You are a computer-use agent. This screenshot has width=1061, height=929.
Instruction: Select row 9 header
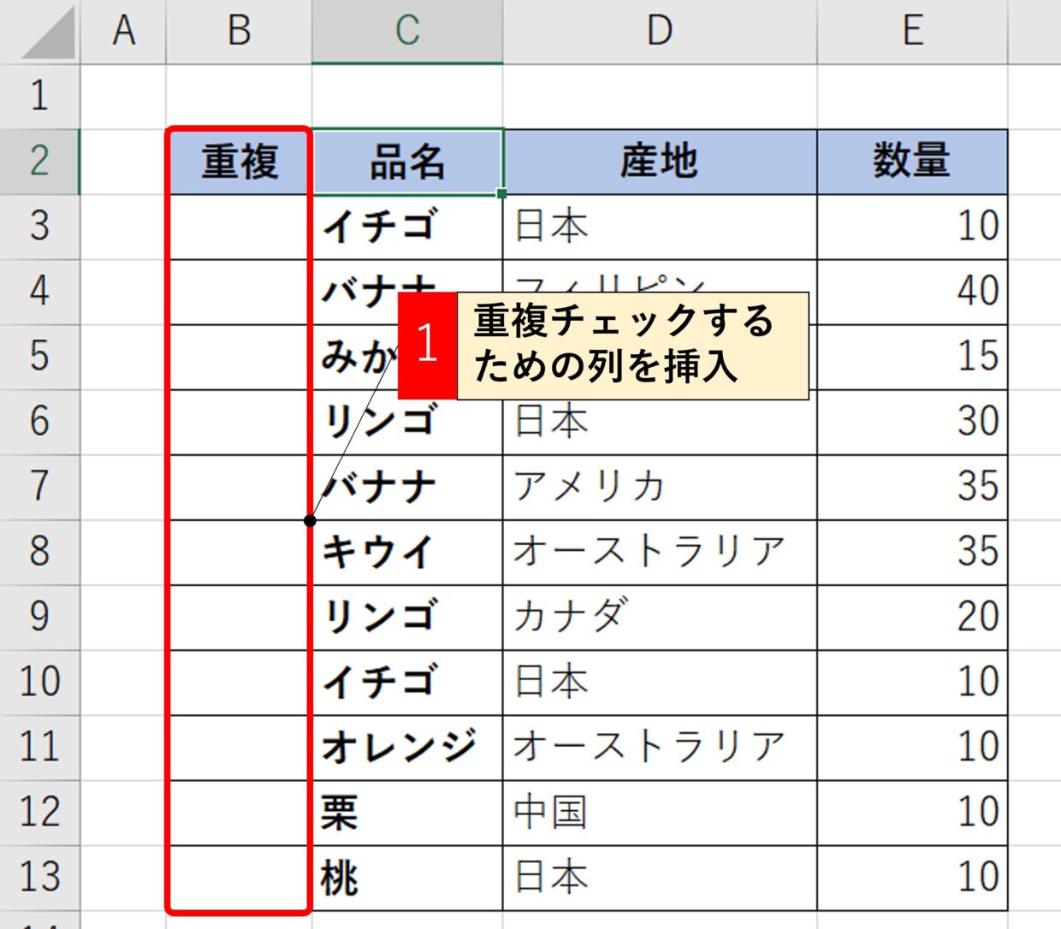coord(40,617)
